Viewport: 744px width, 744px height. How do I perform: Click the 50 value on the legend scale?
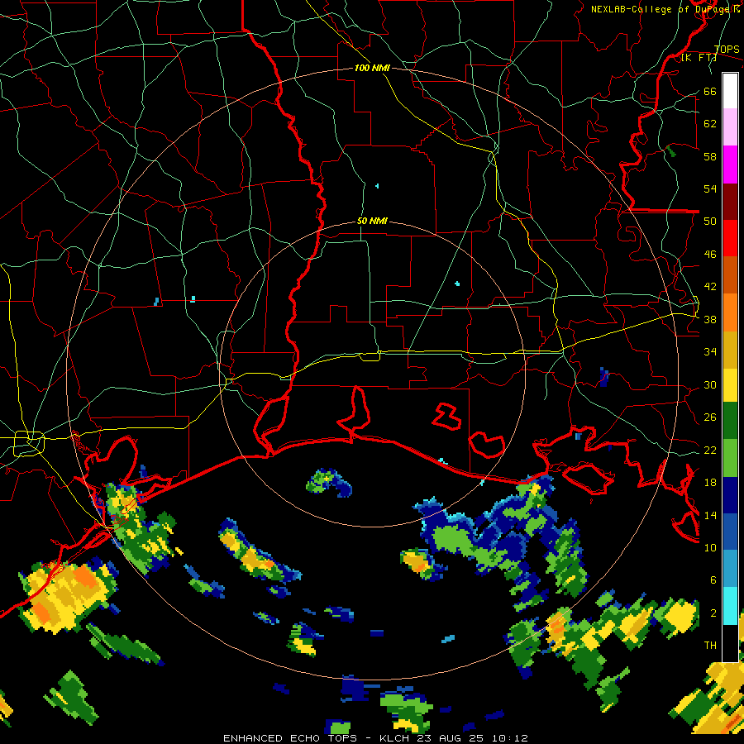point(710,222)
